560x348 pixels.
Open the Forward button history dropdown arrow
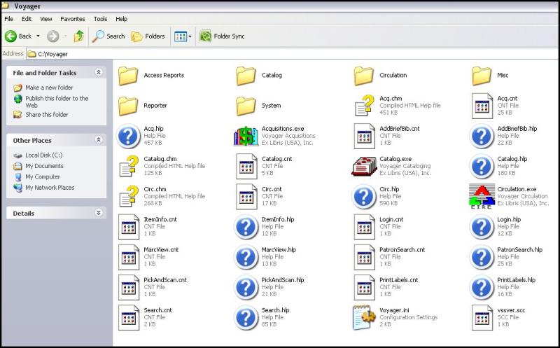[65, 36]
